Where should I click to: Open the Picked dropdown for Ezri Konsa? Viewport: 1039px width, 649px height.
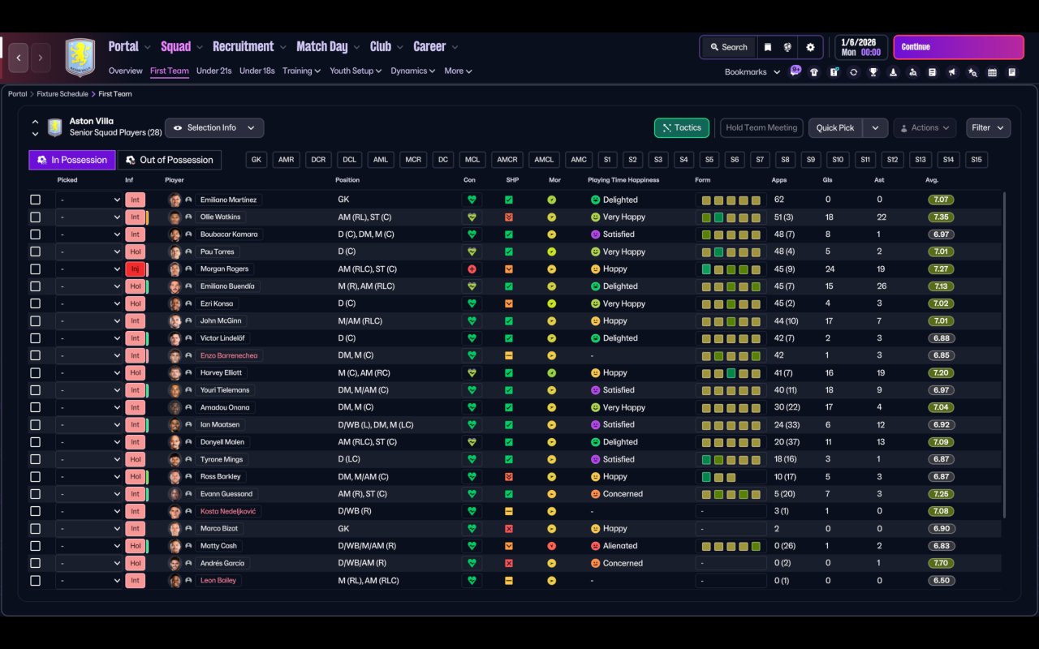click(89, 303)
